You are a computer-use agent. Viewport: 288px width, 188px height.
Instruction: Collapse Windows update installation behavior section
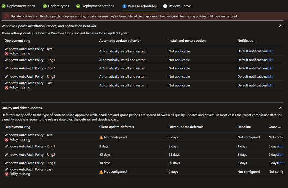click(x=281, y=26)
